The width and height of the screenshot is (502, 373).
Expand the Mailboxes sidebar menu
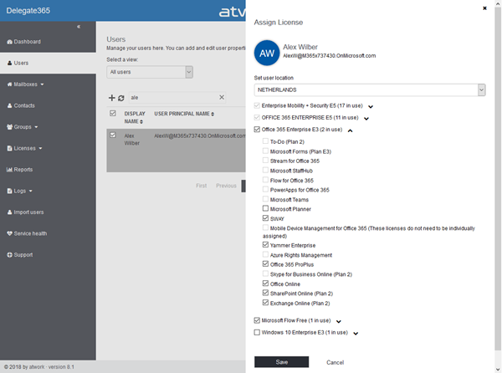tap(26, 84)
